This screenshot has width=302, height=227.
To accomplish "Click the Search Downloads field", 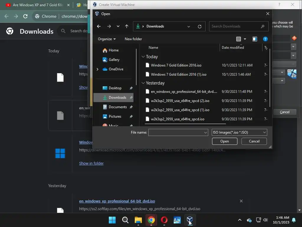I will point(239,26).
